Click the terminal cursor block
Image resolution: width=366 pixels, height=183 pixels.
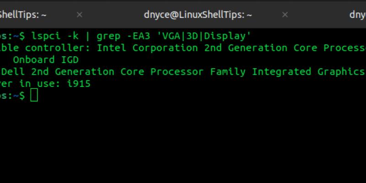coord(34,96)
